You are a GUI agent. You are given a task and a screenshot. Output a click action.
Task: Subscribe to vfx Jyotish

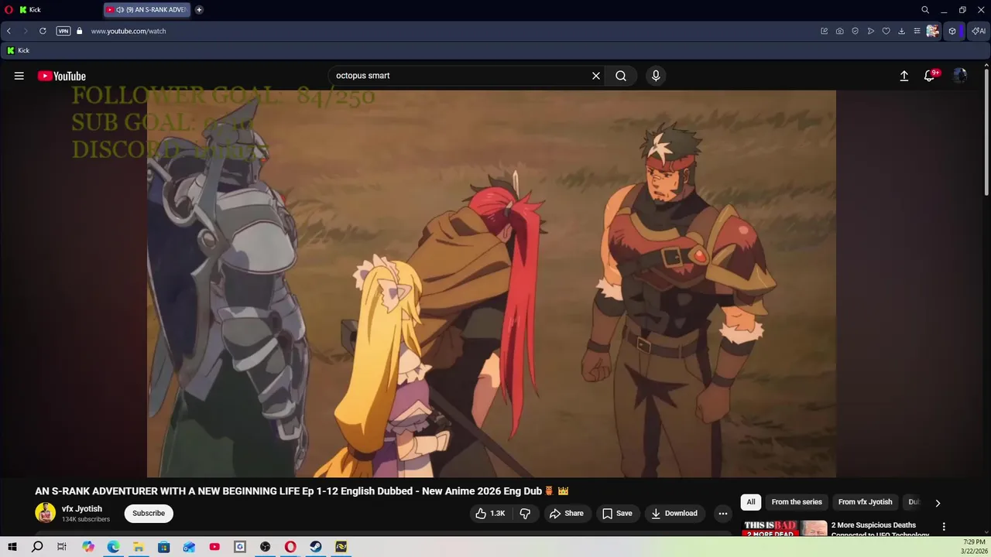pos(149,514)
